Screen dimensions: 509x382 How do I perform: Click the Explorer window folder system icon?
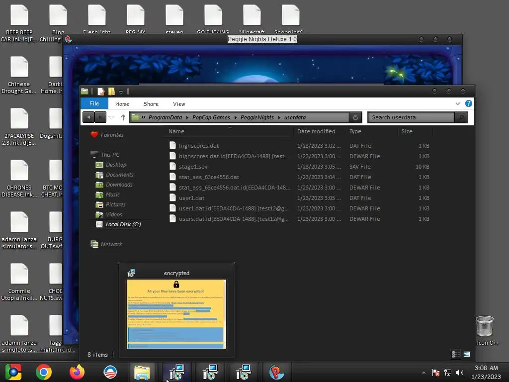[85, 92]
